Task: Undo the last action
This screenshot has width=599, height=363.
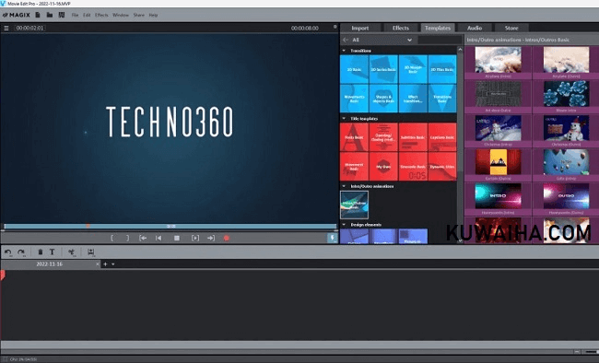Action: tap(8, 252)
